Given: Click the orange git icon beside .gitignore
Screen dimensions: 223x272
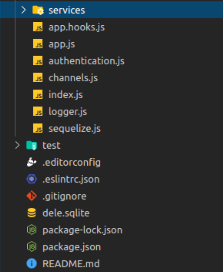Looking at the screenshot, I should pyautogui.click(x=31, y=196).
